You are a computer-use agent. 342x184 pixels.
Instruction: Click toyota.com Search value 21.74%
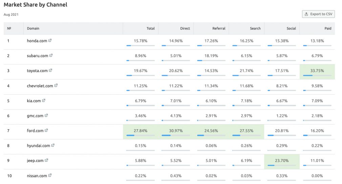(x=247, y=71)
